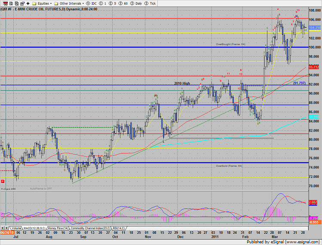Open Commodity Channel Index(23,C) tab
The height and width of the screenshot is (245, 322).
click(90, 228)
